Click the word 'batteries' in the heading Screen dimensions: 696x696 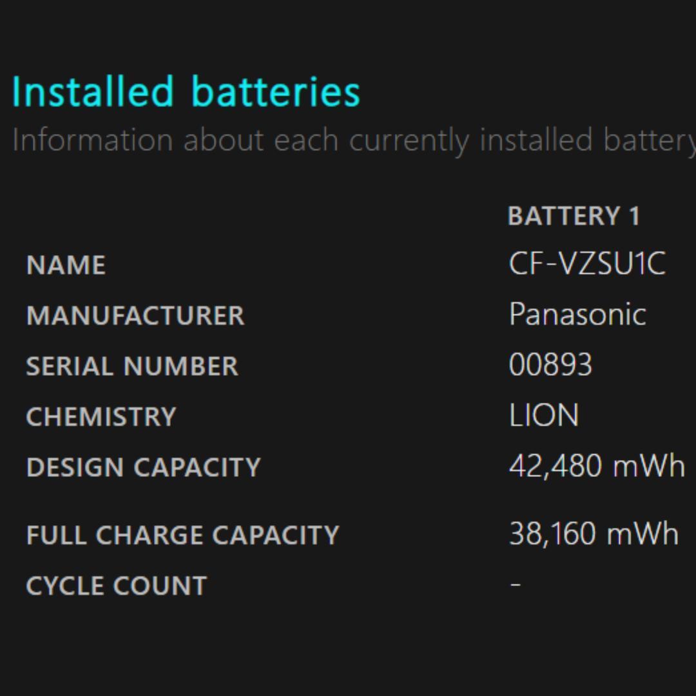click(275, 92)
